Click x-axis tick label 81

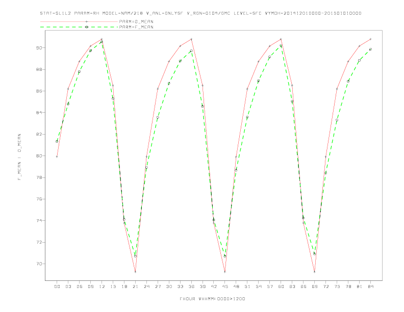(x=360, y=287)
